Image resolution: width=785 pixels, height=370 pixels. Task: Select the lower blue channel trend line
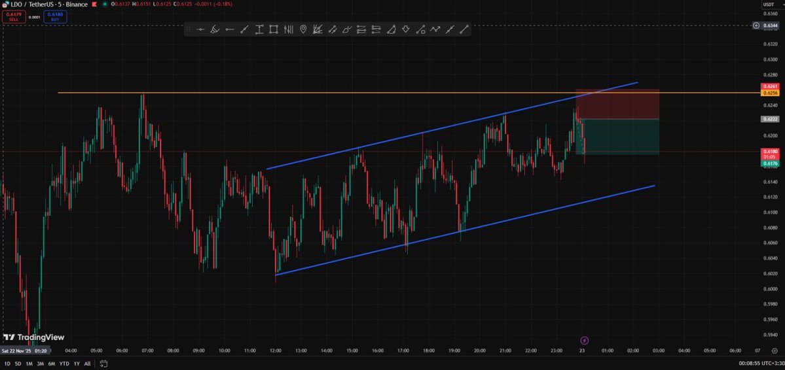click(465, 230)
